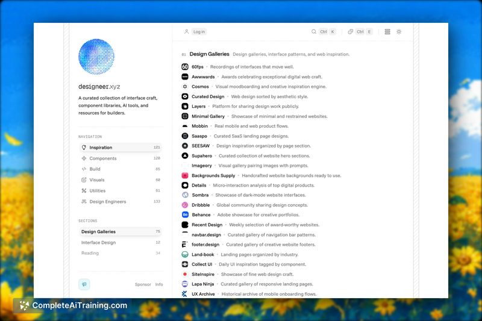Click the Layers logo icon
This screenshot has height=321, width=482.
[x=185, y=106]
